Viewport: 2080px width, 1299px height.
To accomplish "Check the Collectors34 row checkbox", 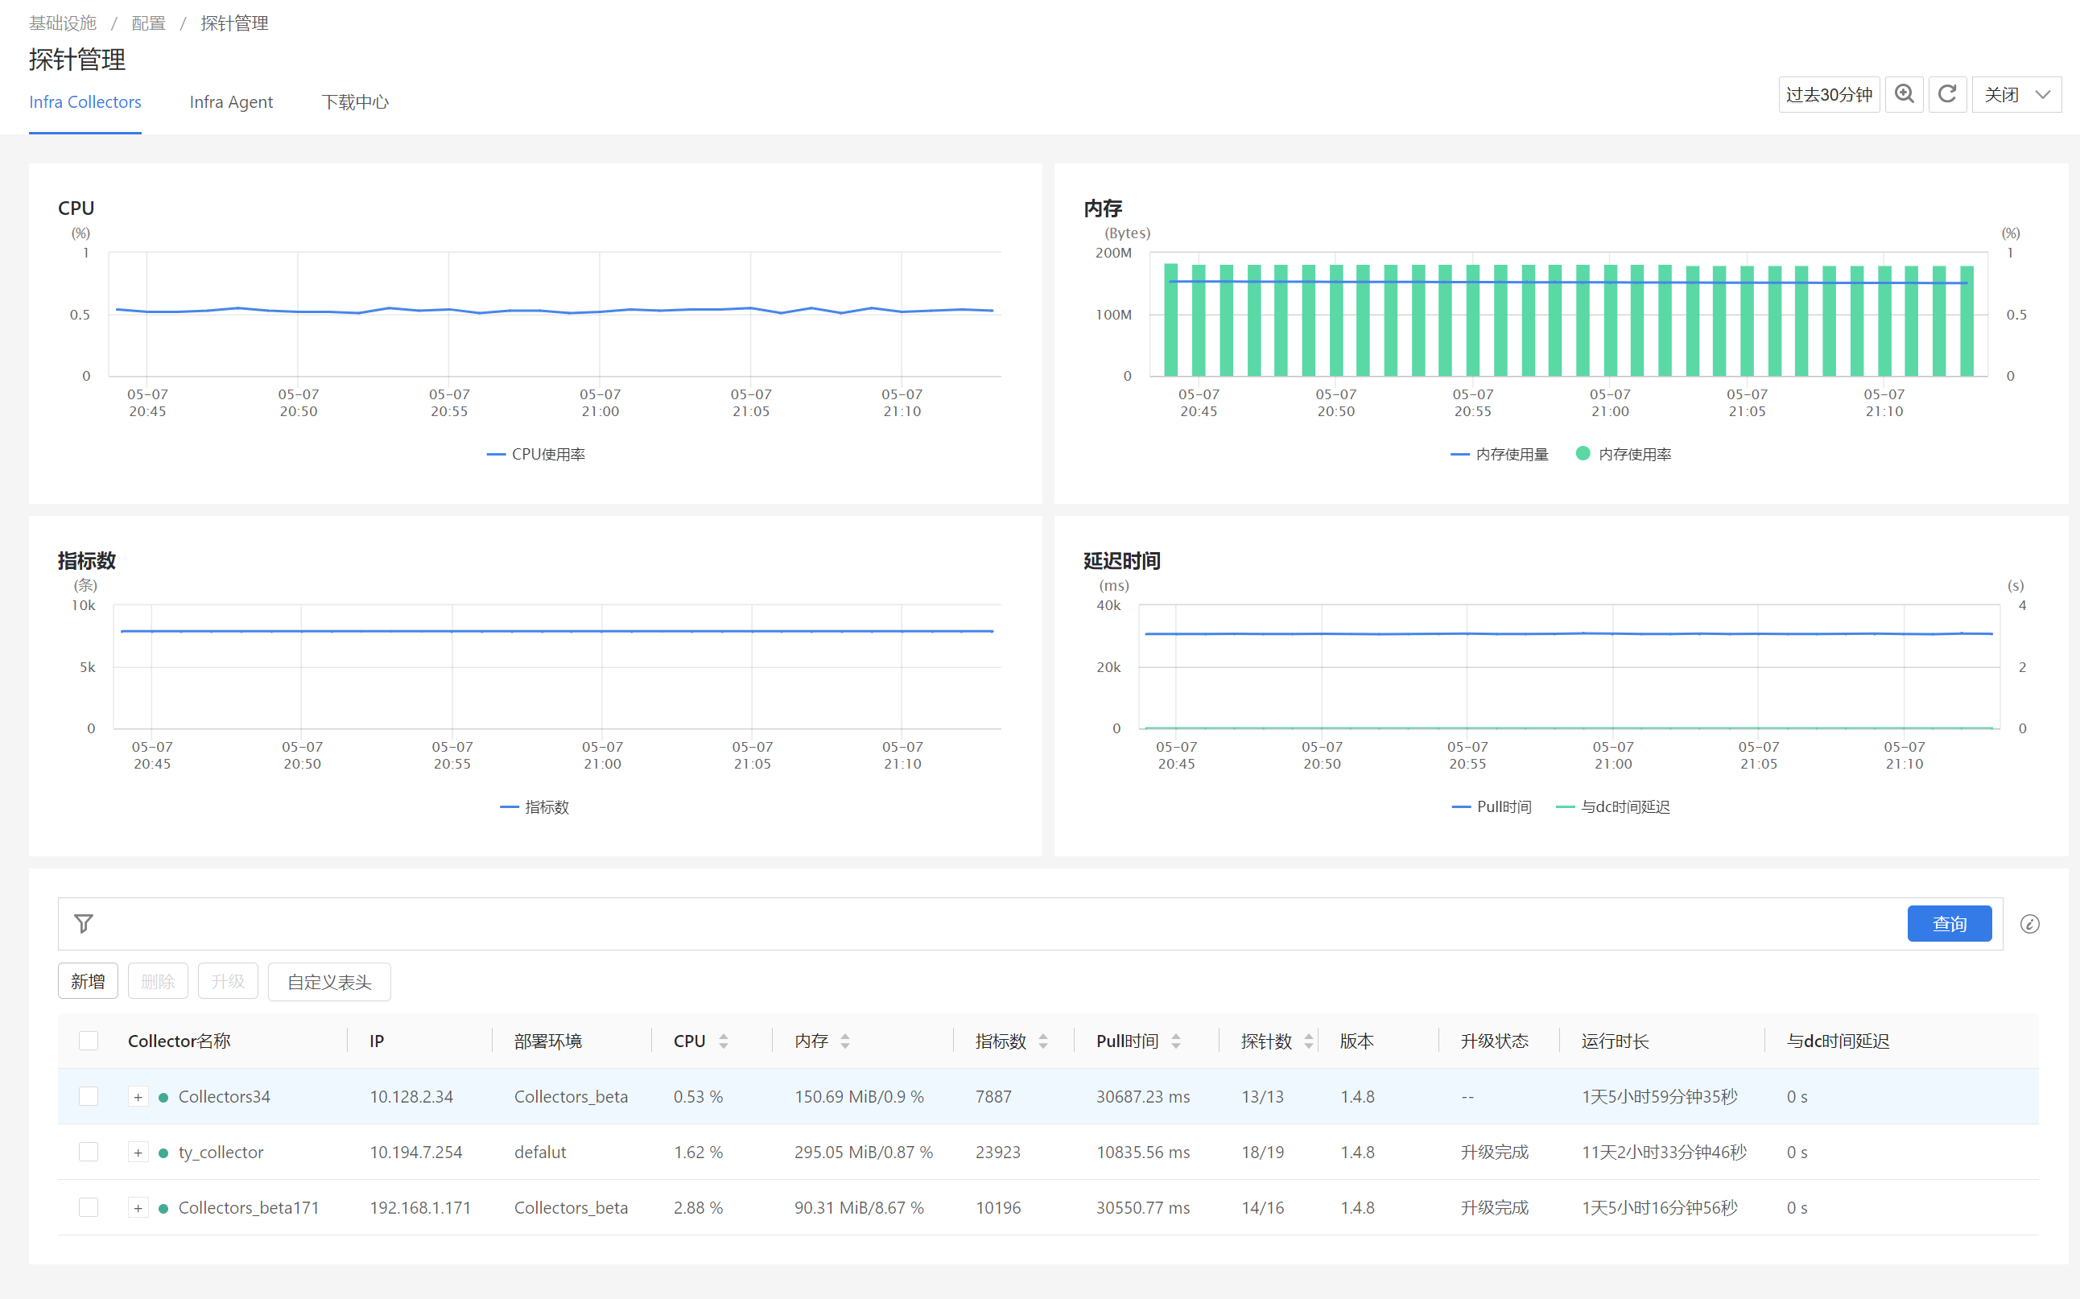I will point(89,1096).
